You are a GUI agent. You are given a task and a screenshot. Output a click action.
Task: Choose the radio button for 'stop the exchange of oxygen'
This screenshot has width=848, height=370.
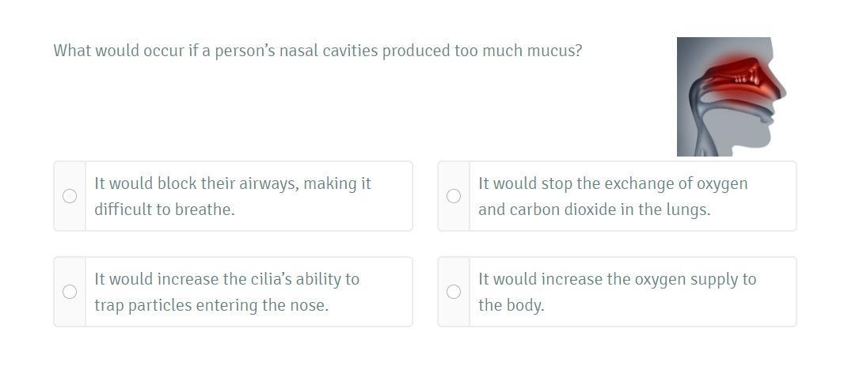coord(454,196)
